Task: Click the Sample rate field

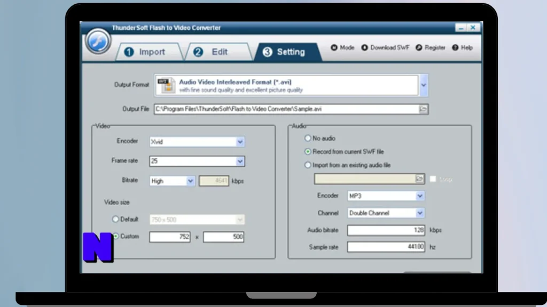Action: (386, 247)
